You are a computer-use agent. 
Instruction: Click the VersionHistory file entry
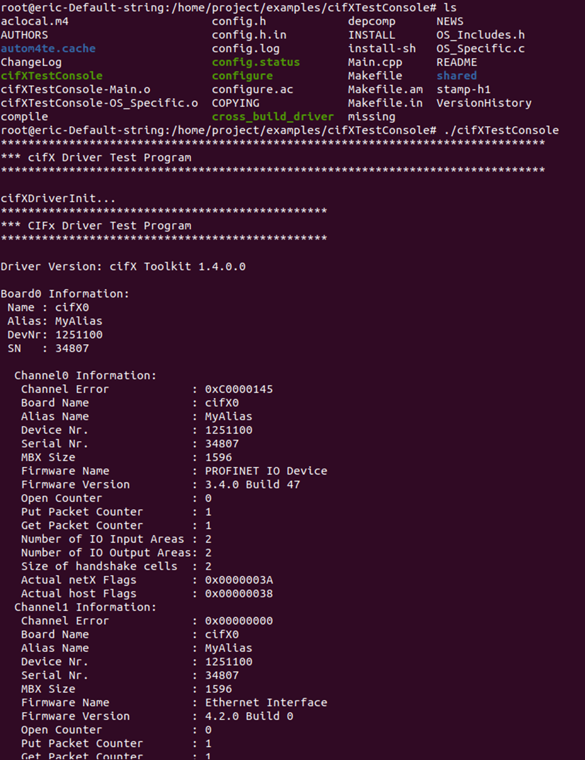[x=484, y=103]
